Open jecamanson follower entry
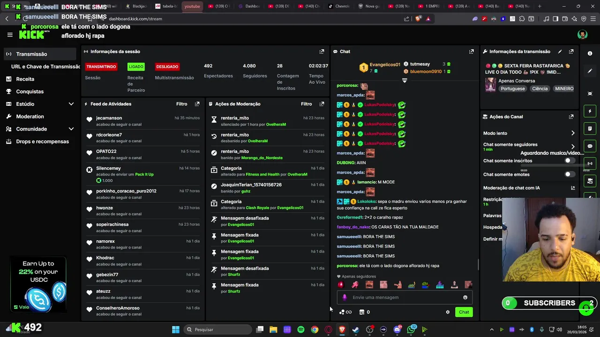 pyautogui.click(x=142, y=121)
